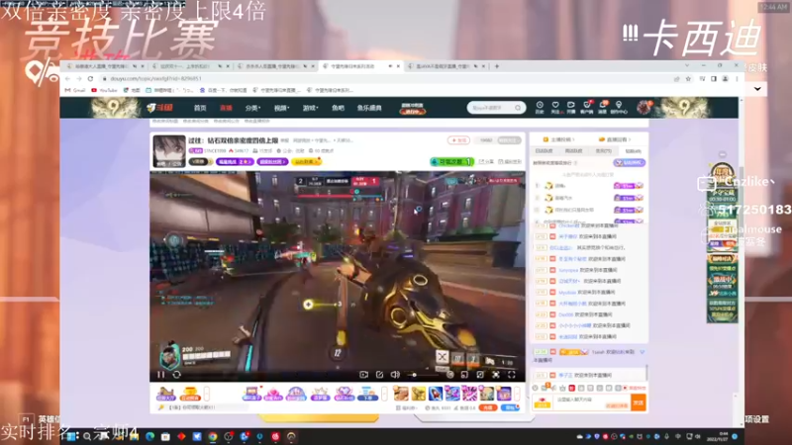Open mini-window picture-in-picture player
Screen dimensions: 792x445
[464, 375]
